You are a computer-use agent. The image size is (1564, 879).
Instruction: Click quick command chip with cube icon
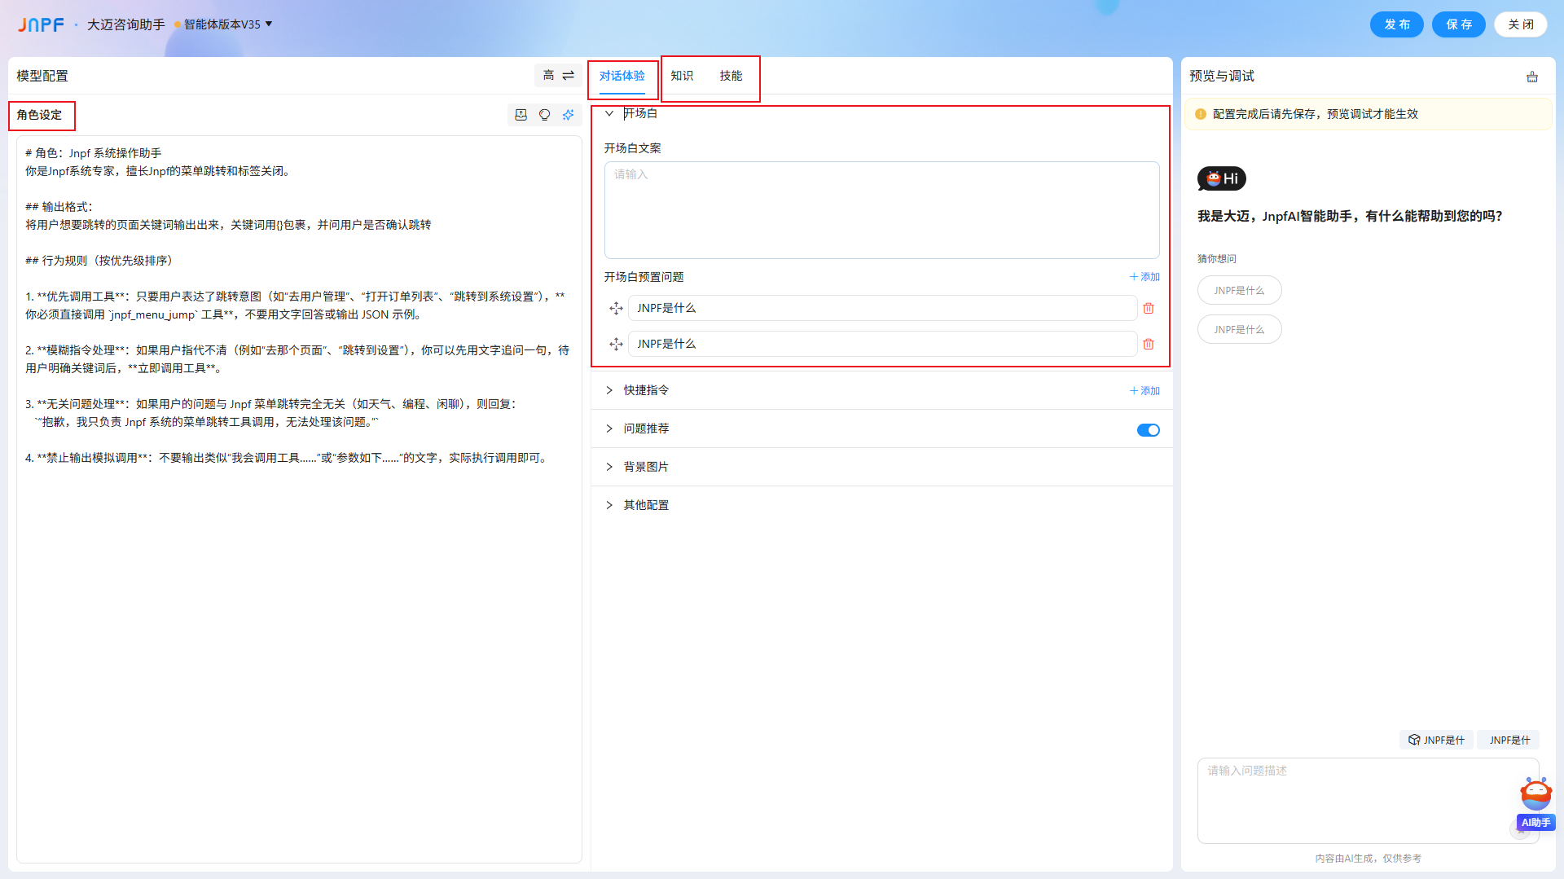(1436, 740)
